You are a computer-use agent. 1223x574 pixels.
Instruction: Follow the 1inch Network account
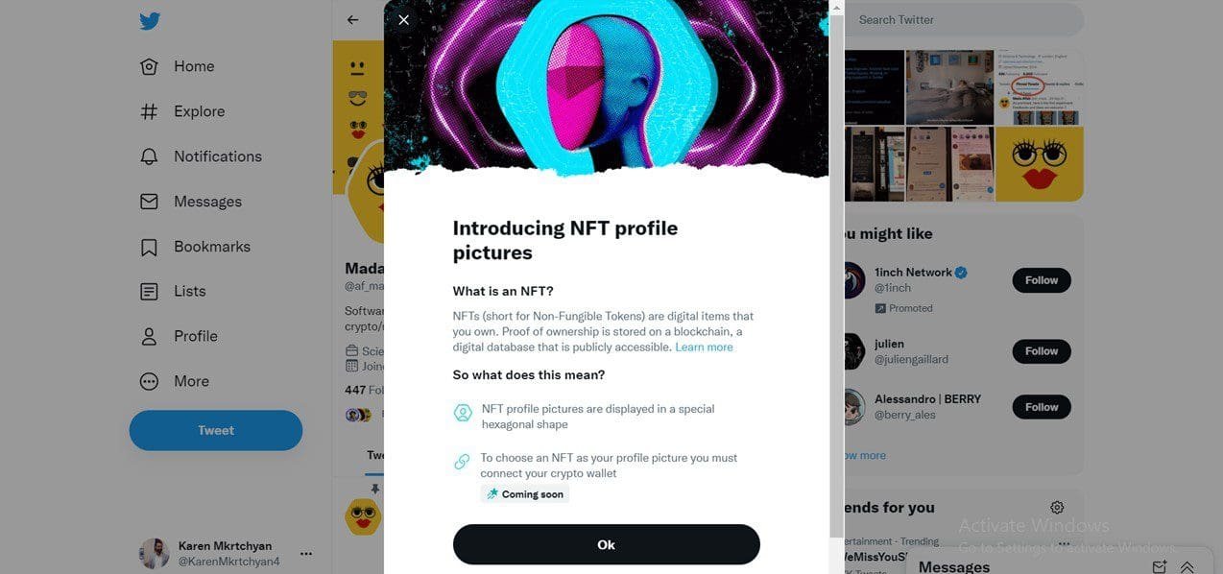coord(1041,279)
